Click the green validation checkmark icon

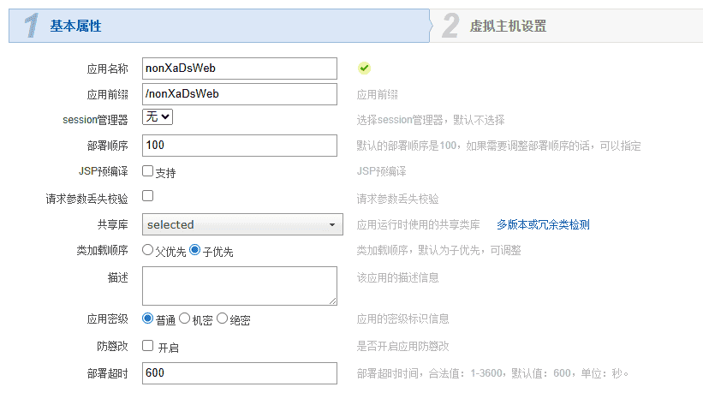tap(364, 68)
